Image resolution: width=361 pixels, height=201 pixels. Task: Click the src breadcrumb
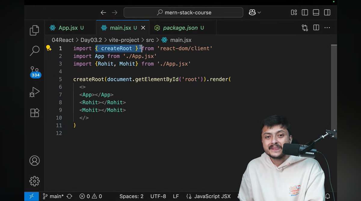click(x=150, y=40)
